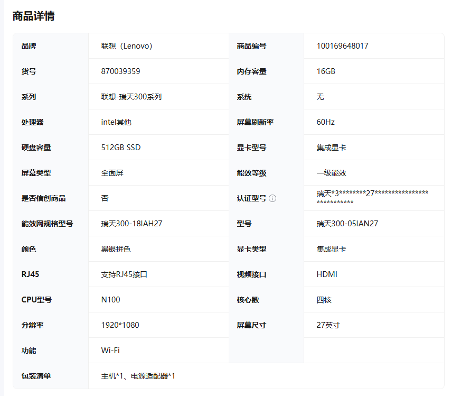The image size is (452, 396).
Task: Click the info icon beside 认证型号
Action: (x=272, y=198)
